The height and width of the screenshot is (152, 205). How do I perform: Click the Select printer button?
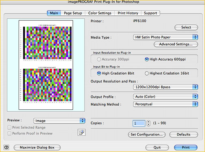click(186, 27)
